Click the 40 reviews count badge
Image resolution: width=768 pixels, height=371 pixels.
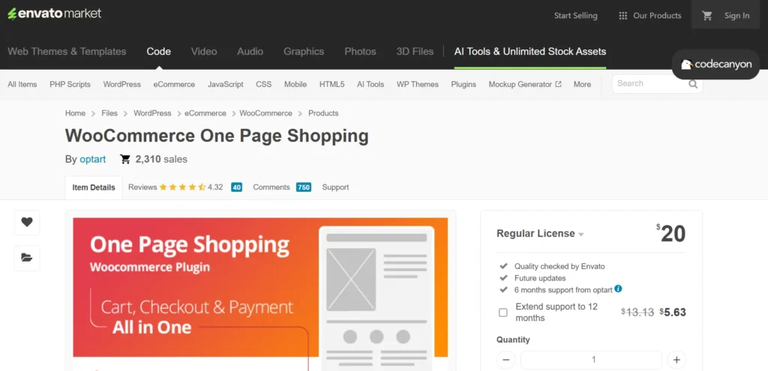click(236, 187)
